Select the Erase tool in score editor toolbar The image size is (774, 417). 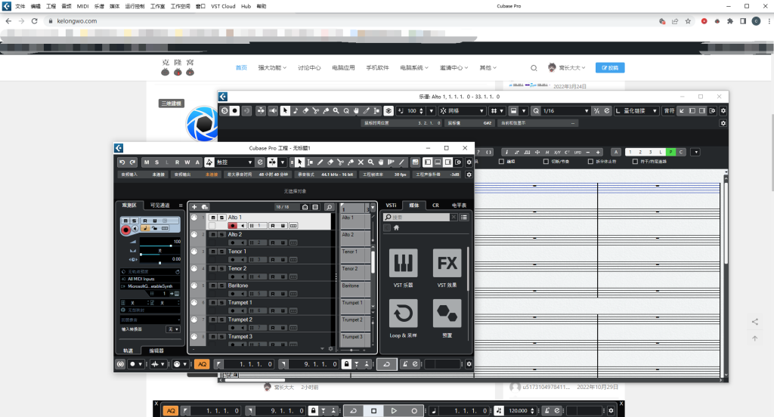tap(305, 110)
